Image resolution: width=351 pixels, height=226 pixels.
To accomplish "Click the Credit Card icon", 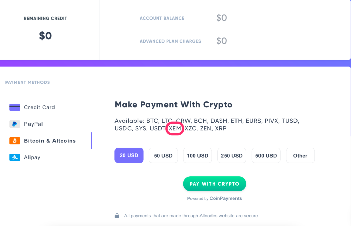I will tap(14, 107).
